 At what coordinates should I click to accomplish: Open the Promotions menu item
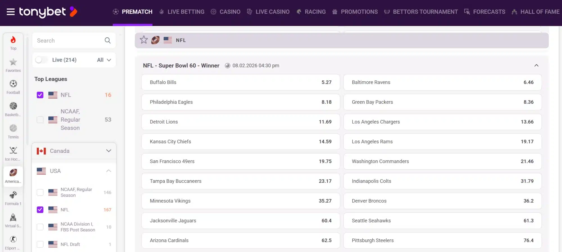pos(355,12)
